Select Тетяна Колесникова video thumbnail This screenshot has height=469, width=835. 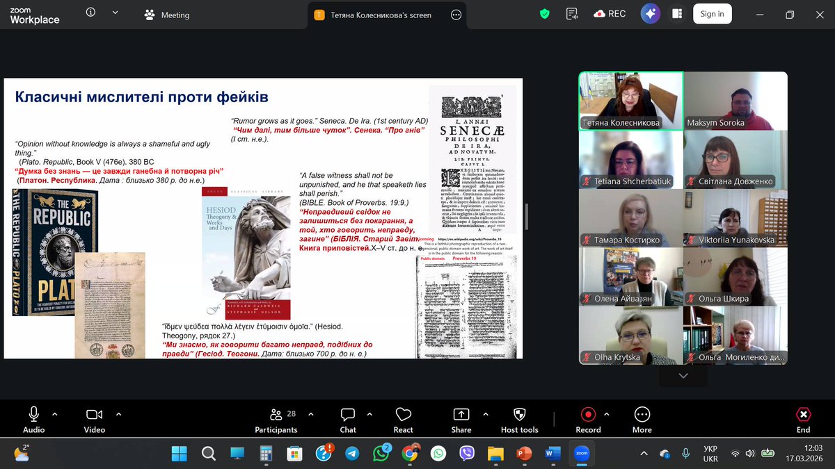[631, 101]
